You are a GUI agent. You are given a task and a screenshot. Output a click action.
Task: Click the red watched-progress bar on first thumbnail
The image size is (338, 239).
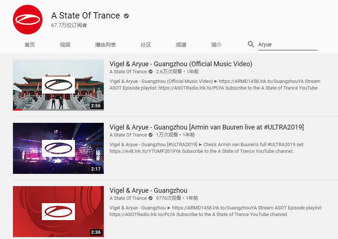point(17,110)
